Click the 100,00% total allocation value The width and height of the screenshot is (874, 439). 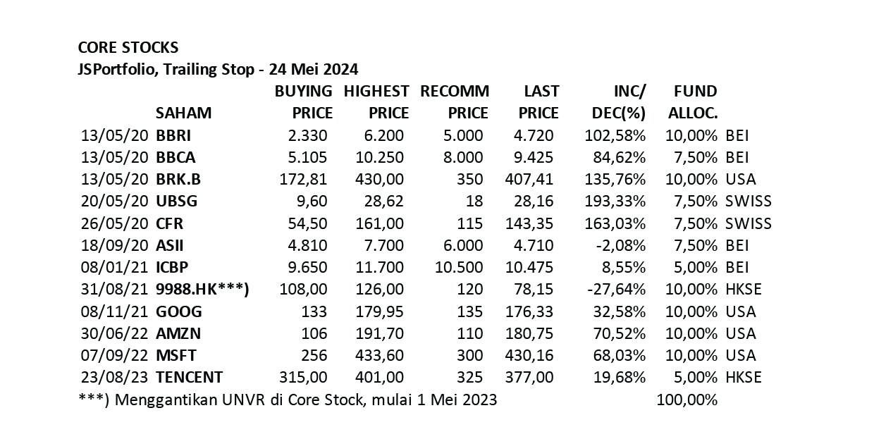pos(687,400)
